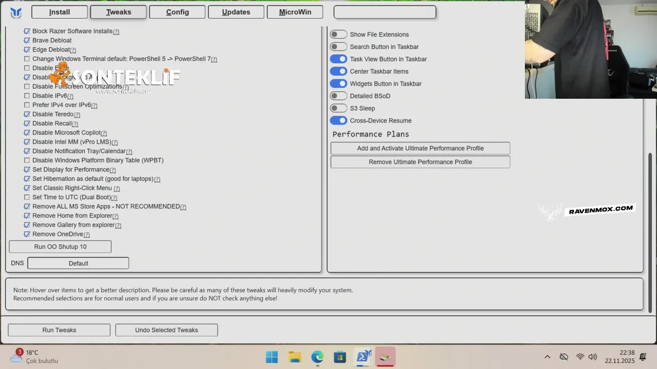Show hidden system tray icons
This screenshot has width=657, height=369.
pos(547,357)
